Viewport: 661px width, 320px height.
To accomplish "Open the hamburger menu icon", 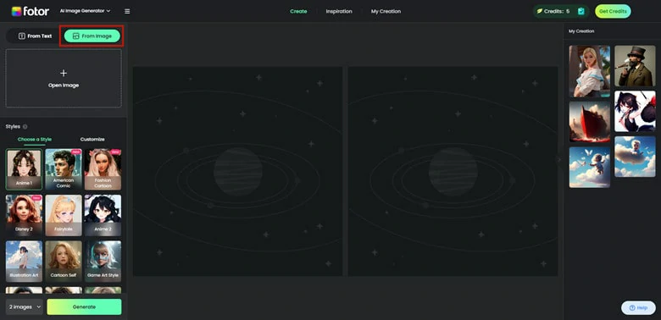I will [127, 11].
